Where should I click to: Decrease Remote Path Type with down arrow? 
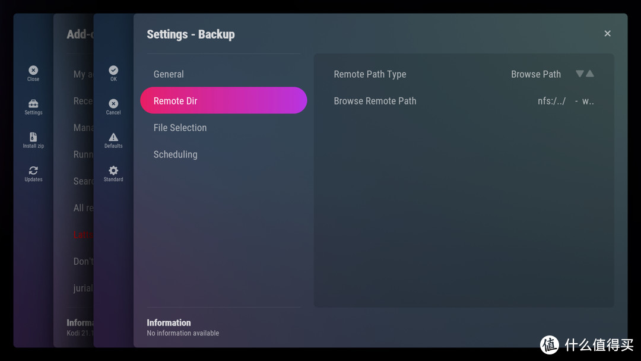click(580, 74)
